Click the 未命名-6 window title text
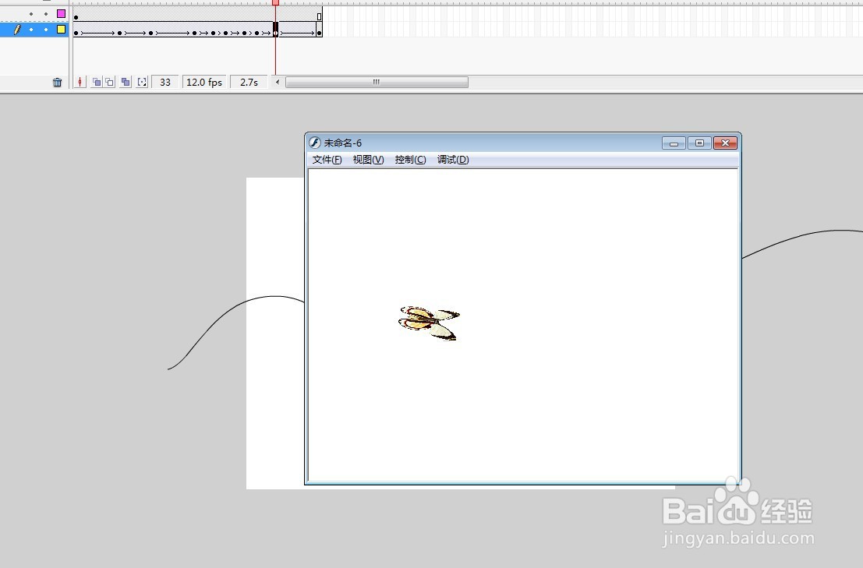The width and height of the screenshot is (863, 568). (342, 143)
